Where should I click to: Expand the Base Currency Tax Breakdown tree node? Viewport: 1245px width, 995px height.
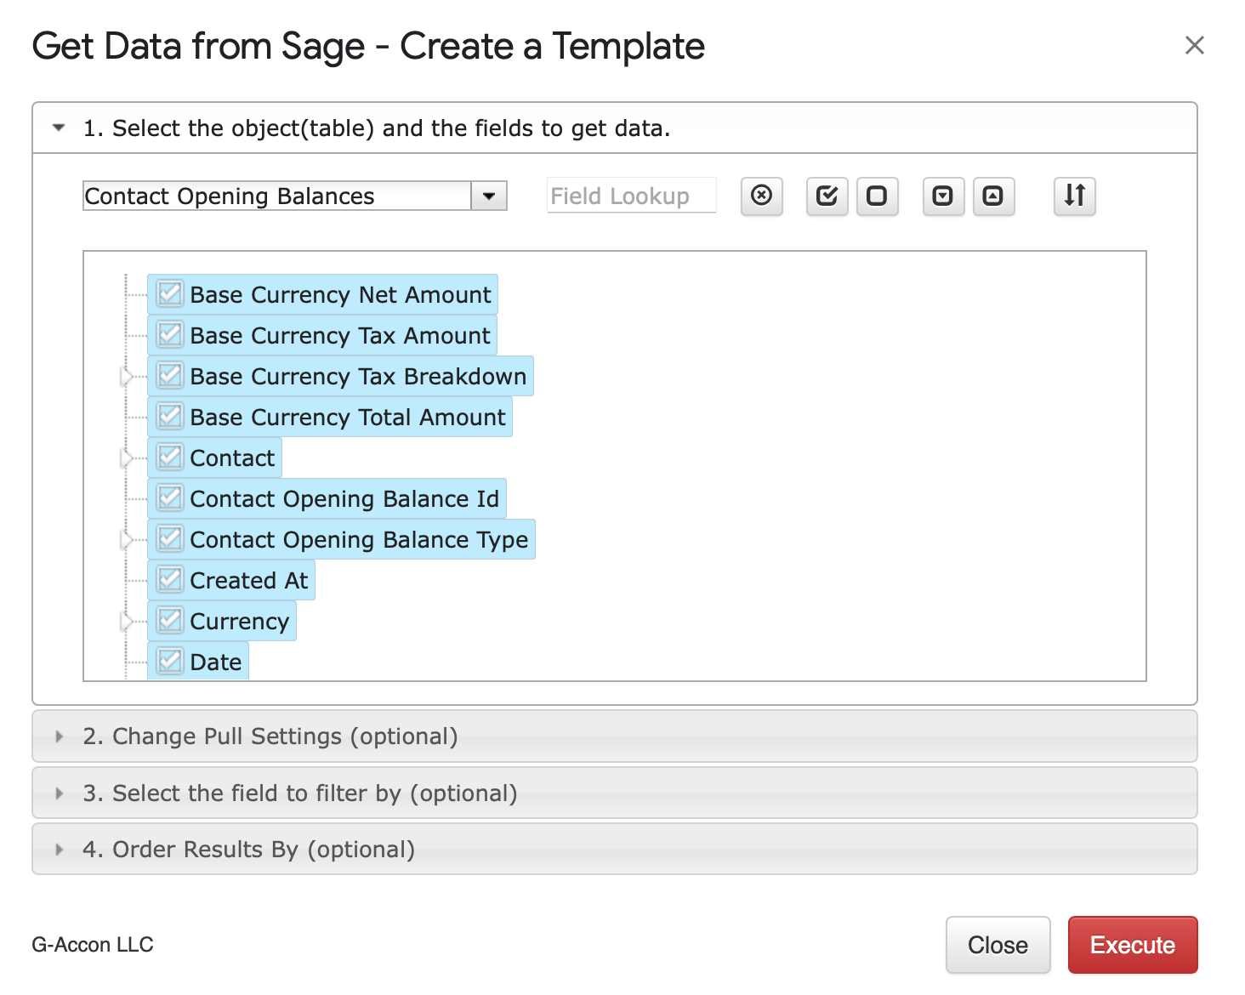coord(127,376)
